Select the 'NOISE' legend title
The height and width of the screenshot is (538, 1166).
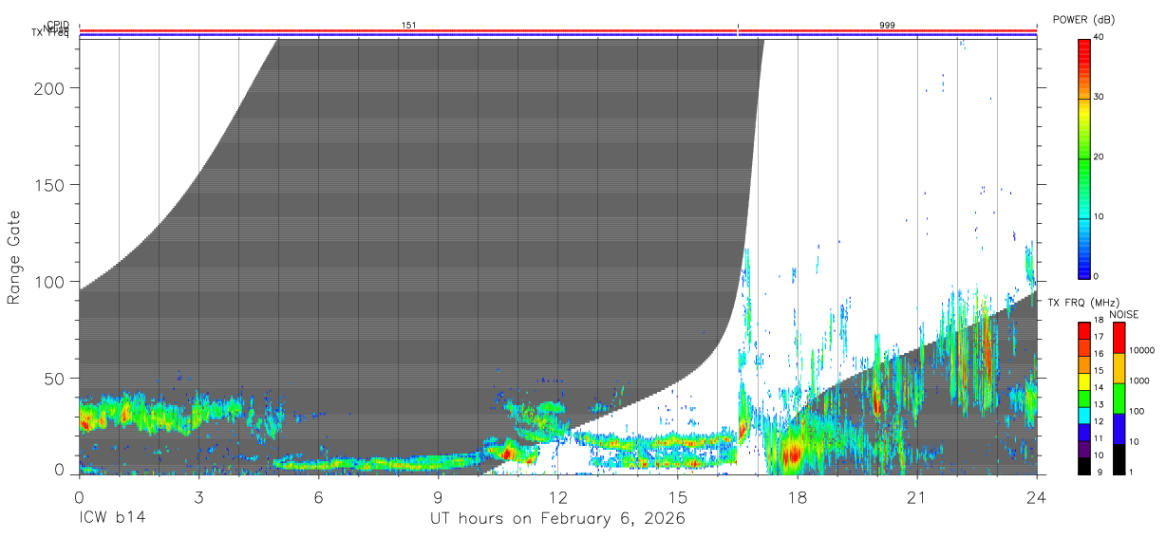point(1122,314)
